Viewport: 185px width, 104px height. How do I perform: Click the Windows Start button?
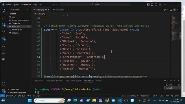point(30,101)
